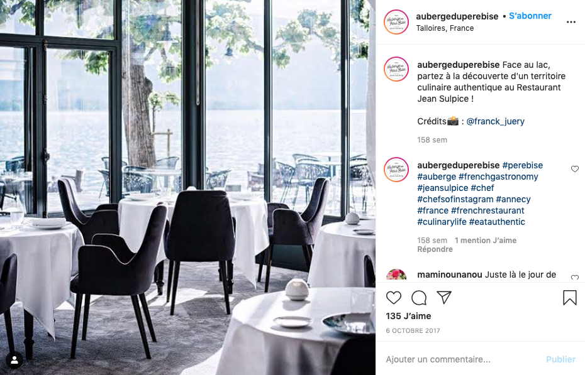Click the S'abonner follow link

click(x=530, y=16)
